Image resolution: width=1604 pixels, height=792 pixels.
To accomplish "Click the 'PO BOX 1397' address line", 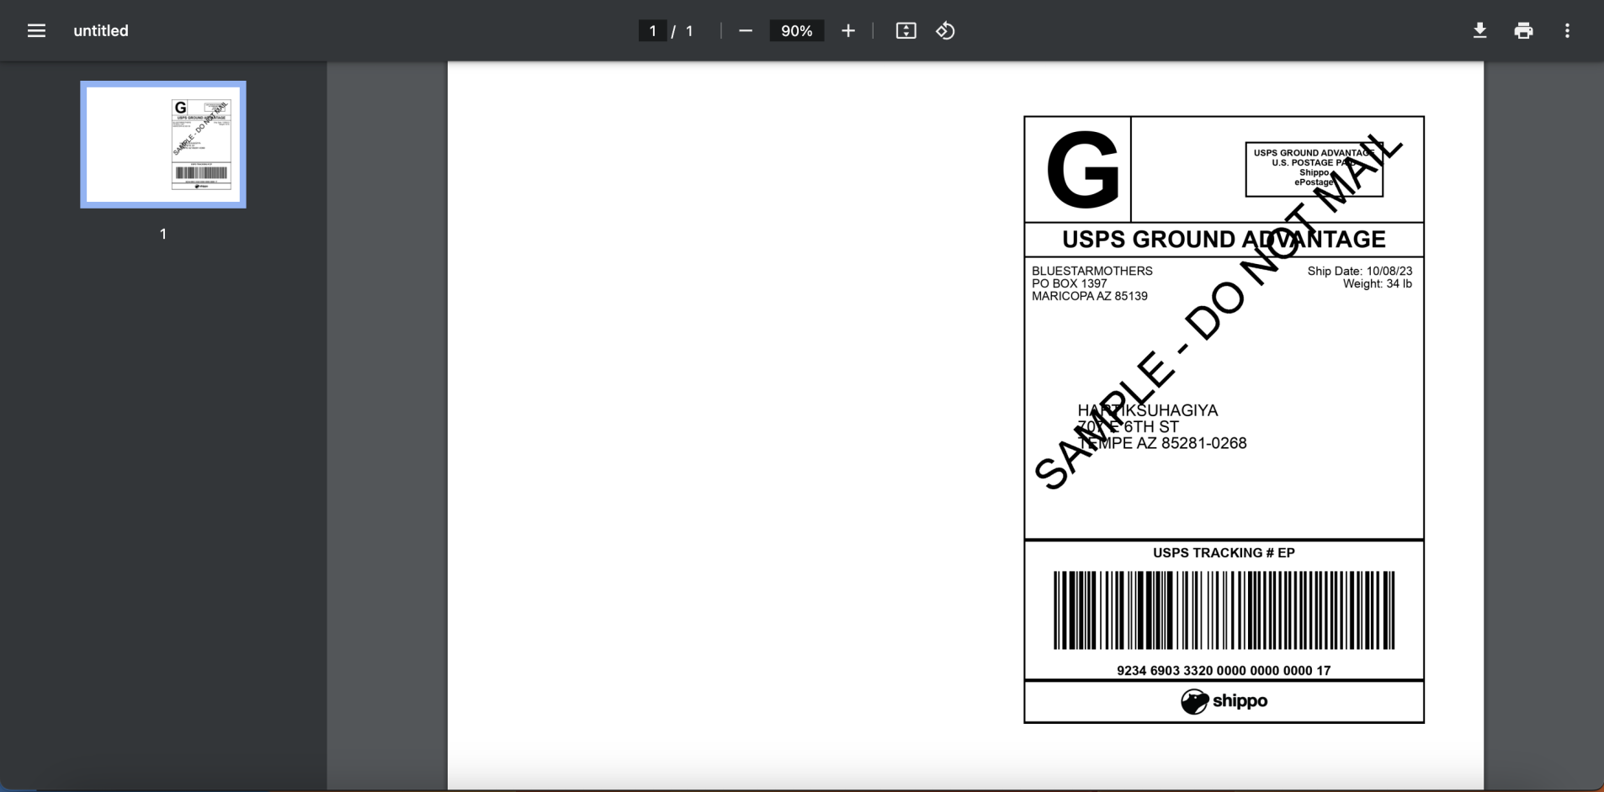I will point(1070,283).
